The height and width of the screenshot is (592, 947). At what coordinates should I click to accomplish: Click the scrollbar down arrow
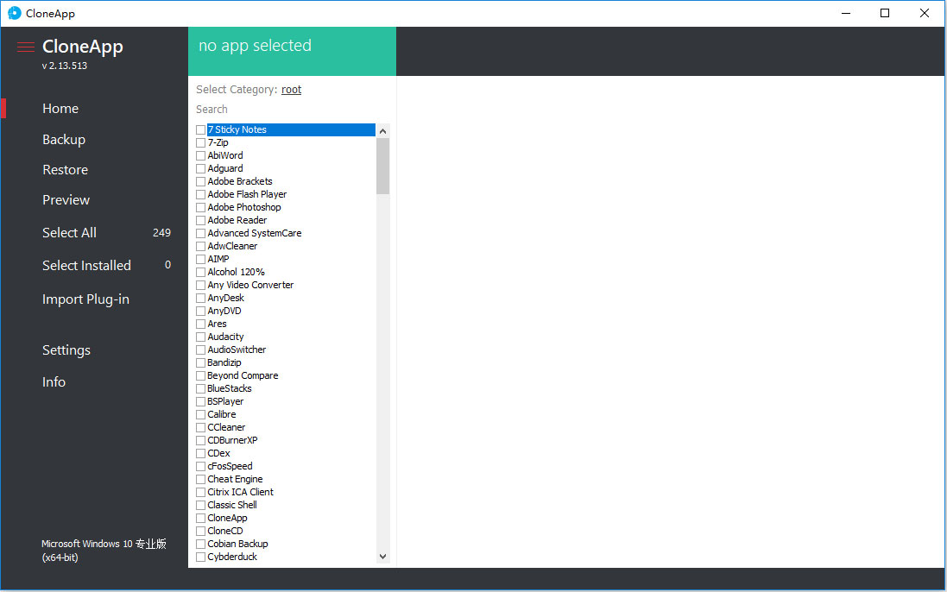point(382,557)
